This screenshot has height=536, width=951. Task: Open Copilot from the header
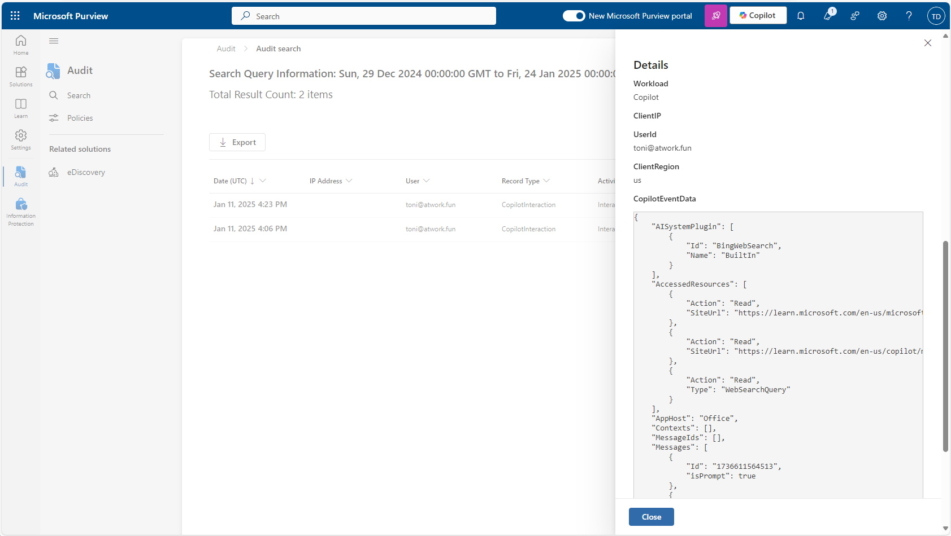[758, 15]
